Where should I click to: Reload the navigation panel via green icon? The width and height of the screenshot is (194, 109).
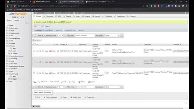pyautogui.click(x=24, y=17)
